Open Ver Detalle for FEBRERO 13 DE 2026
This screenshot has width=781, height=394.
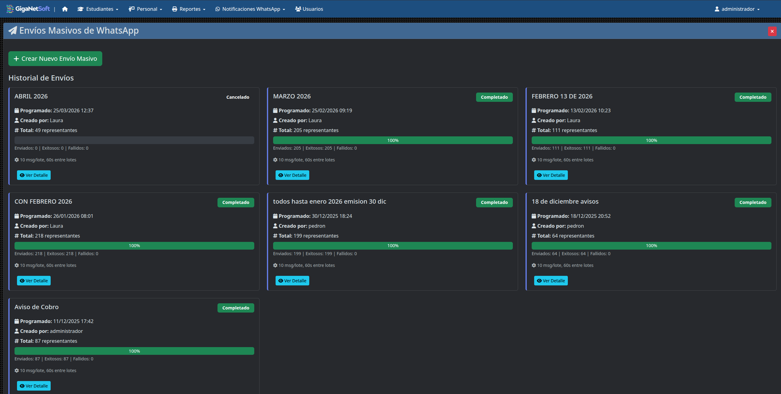551,175
